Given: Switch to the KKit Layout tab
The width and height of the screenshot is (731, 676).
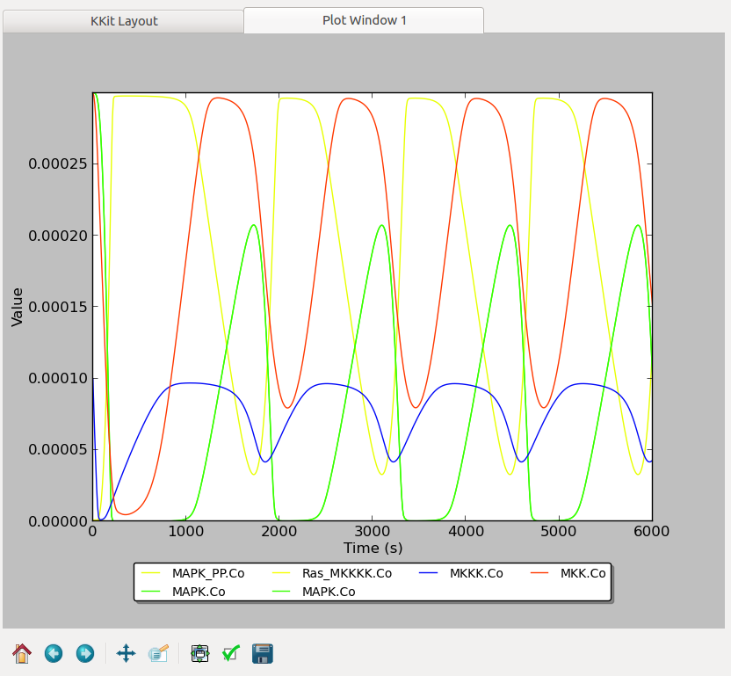Looking at the screenshot, I should click(124, 21).
